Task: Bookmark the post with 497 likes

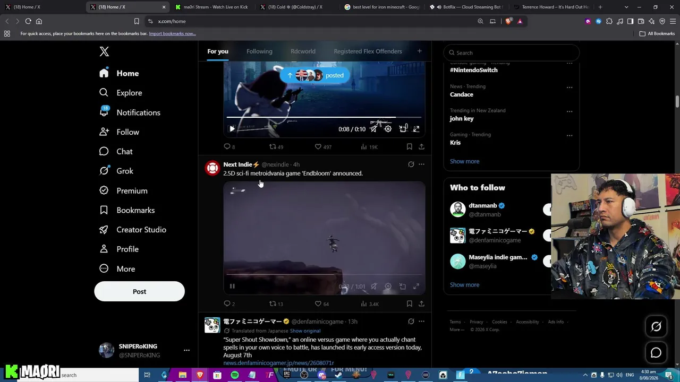Action: [x=409, y=146]
